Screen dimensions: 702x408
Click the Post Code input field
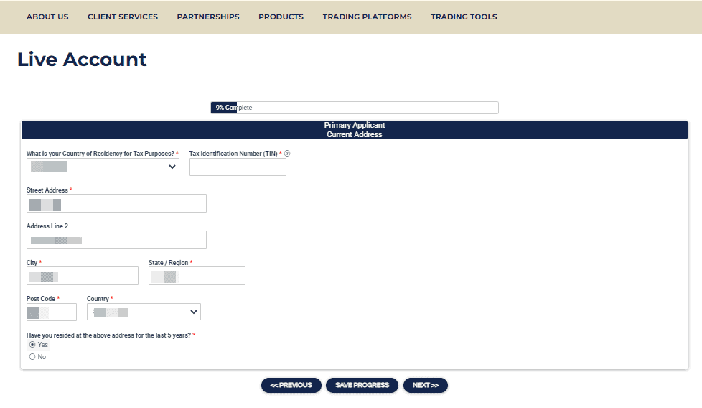point(52,312)
